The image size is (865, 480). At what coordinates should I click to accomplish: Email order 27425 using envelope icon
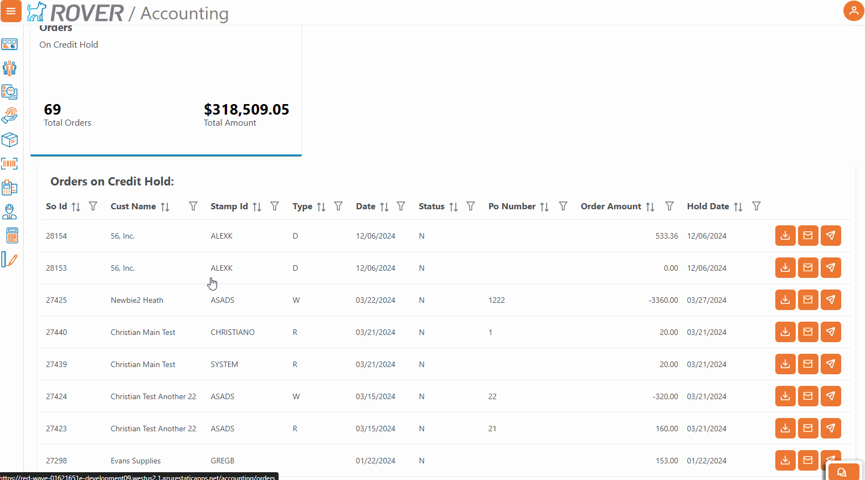tap(808, 300)
